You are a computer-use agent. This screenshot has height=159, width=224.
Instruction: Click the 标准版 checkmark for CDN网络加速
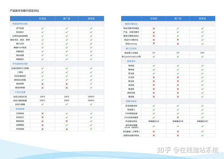pyautogui.click(x=154, y=114)
